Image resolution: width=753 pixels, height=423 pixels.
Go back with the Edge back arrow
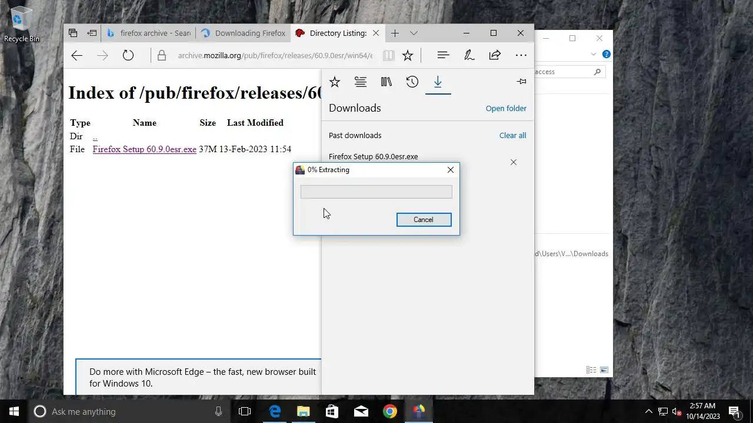[76, 55]
